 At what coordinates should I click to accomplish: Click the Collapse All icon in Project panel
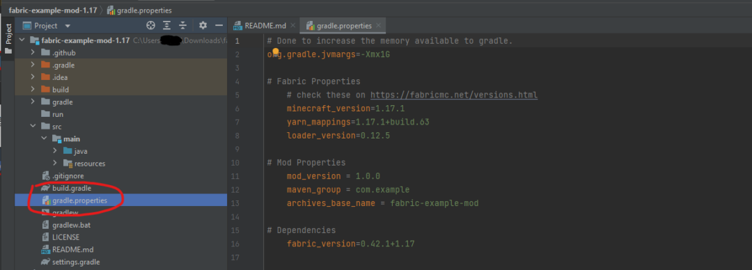[x=182, y=26]
